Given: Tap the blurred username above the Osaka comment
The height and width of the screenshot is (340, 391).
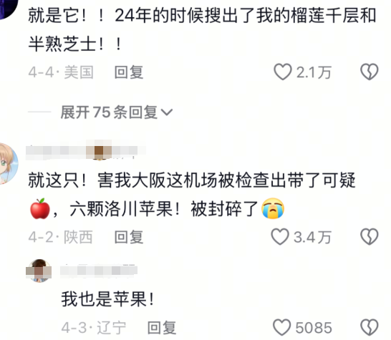Looking at the screenshot, I should pos(85,150).
